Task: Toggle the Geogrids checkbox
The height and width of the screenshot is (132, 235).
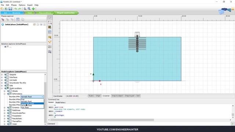Action: (x=8, y=74)
